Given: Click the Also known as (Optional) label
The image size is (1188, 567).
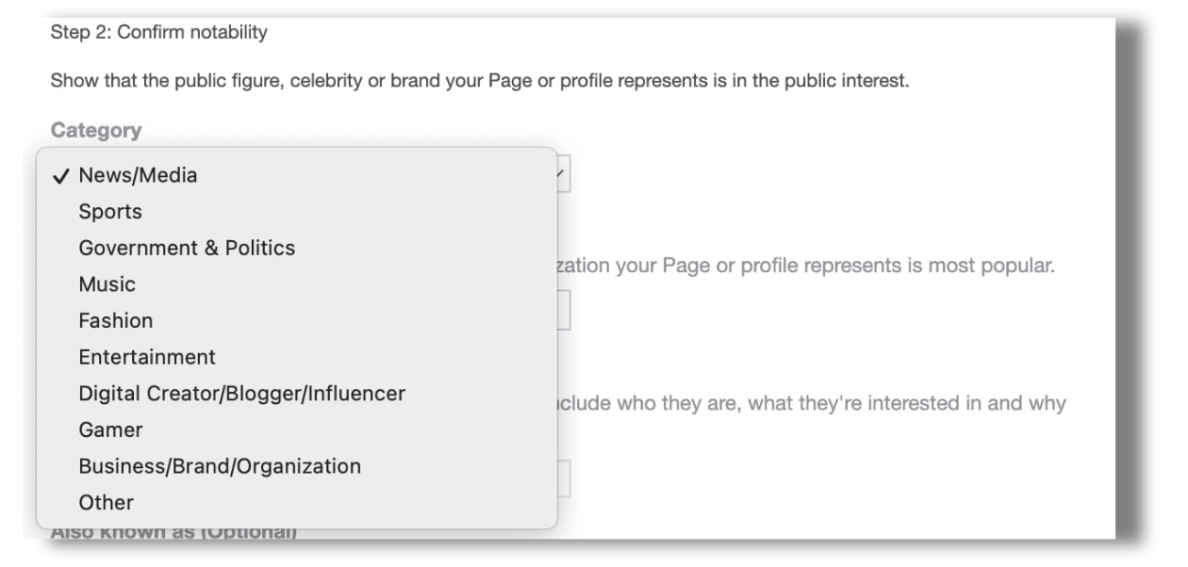Looking at the screenshot, I should point(173,533).
